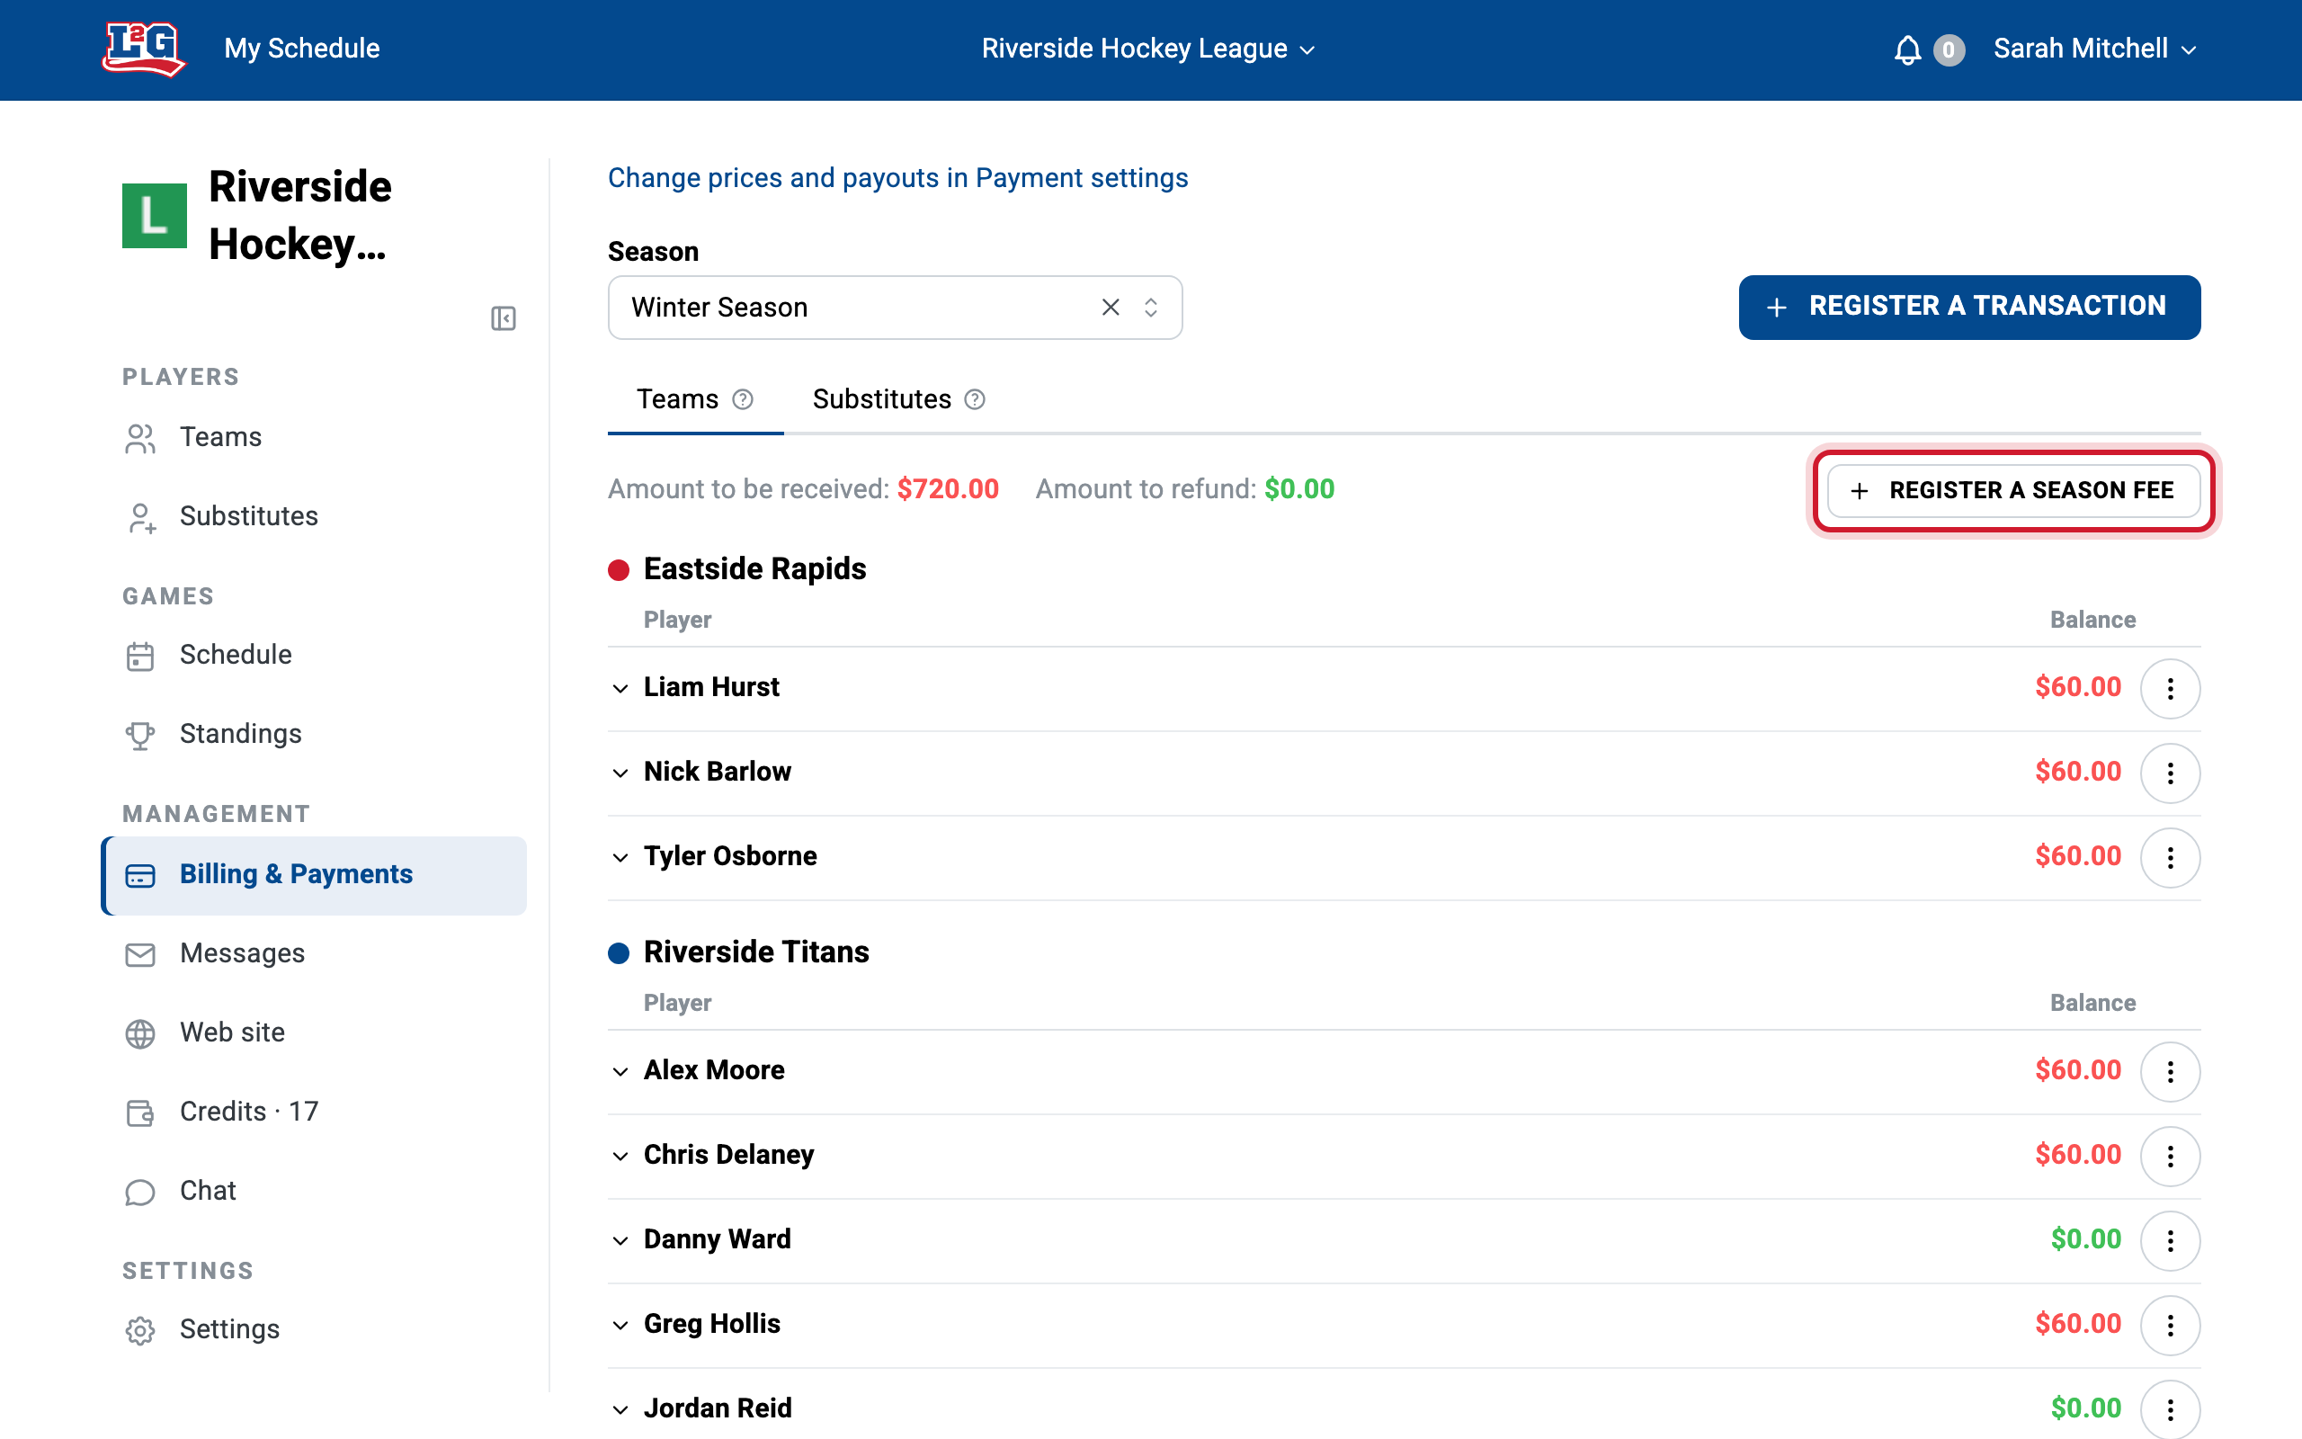Click the Eastside Rapids team heading
The height and width of the screenshot is (1439, 2302).
[x=755, y=569]
